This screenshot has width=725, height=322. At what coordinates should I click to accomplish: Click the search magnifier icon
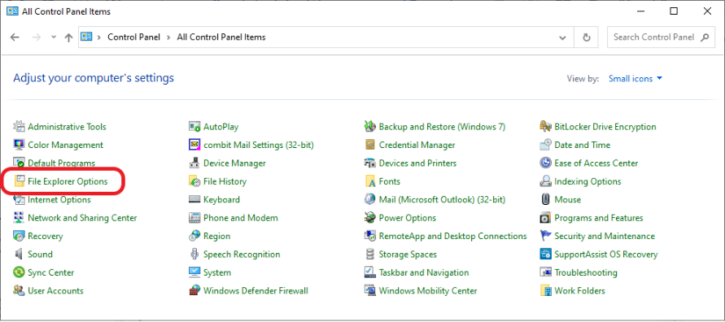705,37
